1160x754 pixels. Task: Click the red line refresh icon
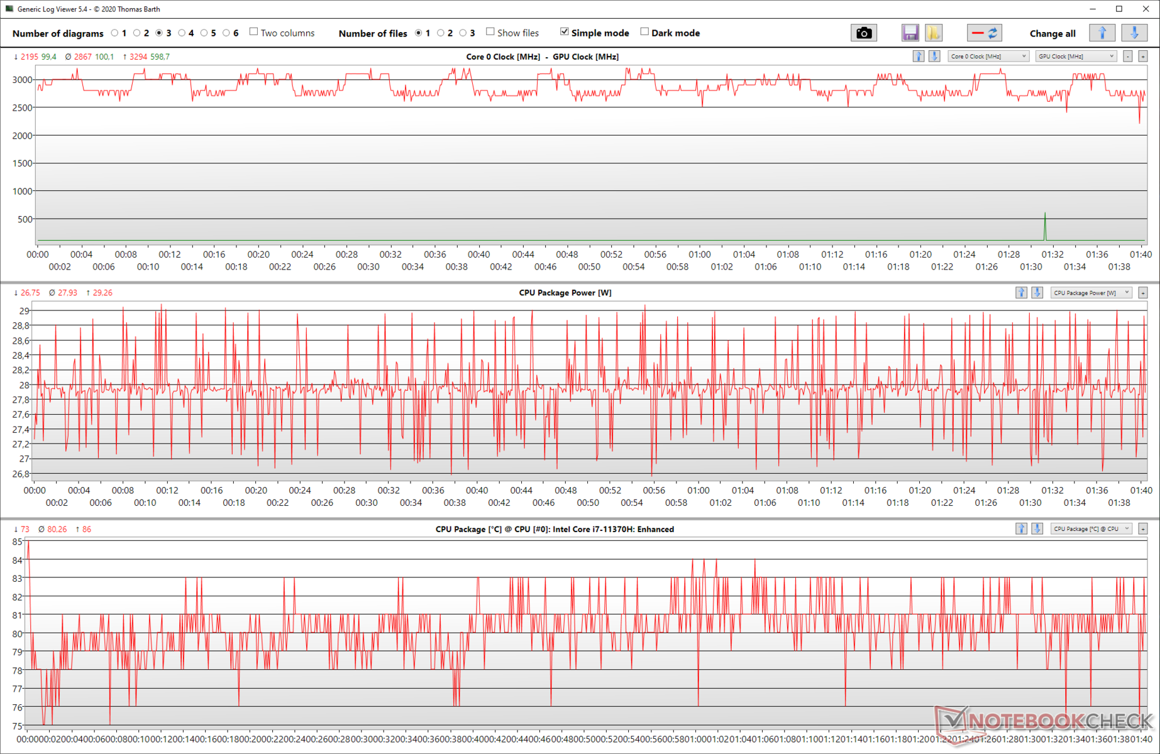(984, 33)
